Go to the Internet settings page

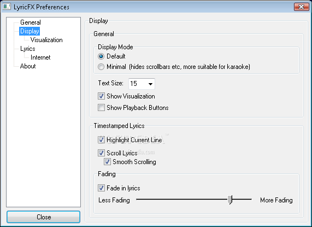(x=40, y=57)
